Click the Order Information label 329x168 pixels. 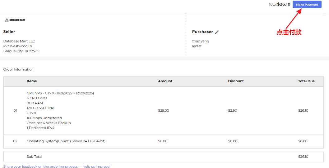click(x=18, y=69)
